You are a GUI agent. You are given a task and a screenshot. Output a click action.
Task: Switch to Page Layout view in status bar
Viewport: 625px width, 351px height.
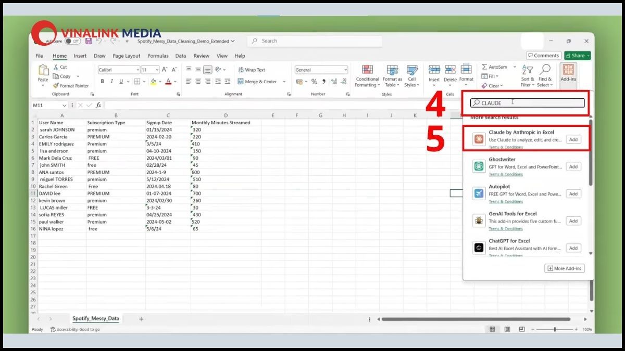507,329
